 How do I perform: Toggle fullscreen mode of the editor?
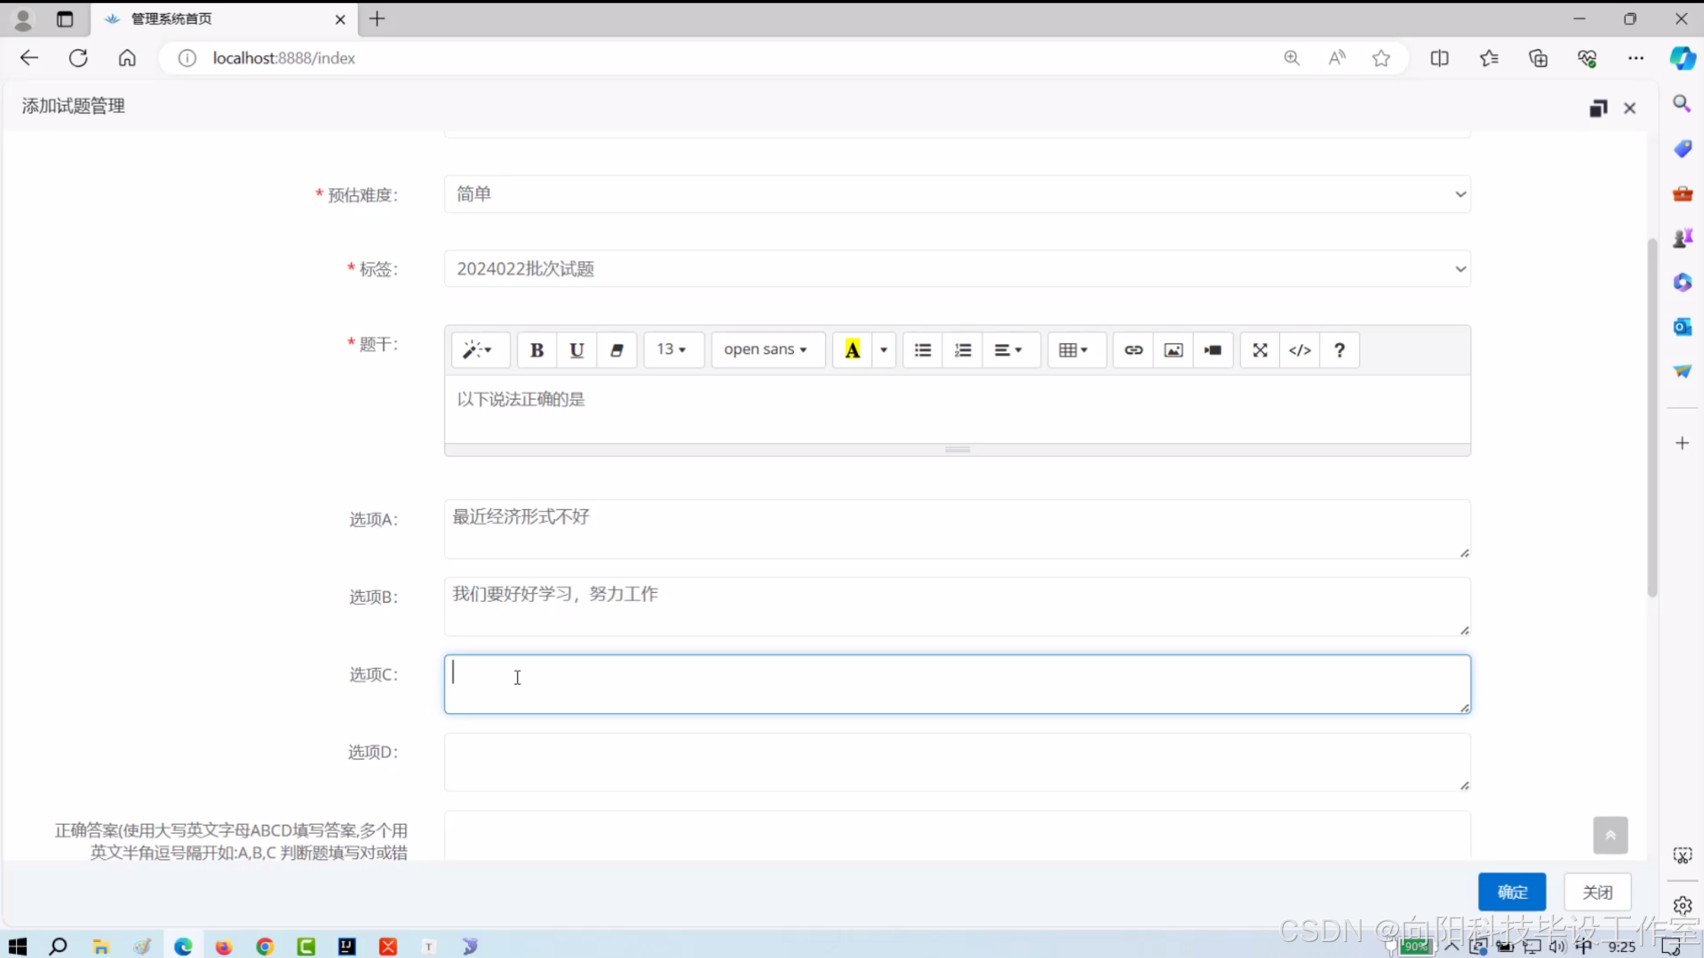(1260, 350)
